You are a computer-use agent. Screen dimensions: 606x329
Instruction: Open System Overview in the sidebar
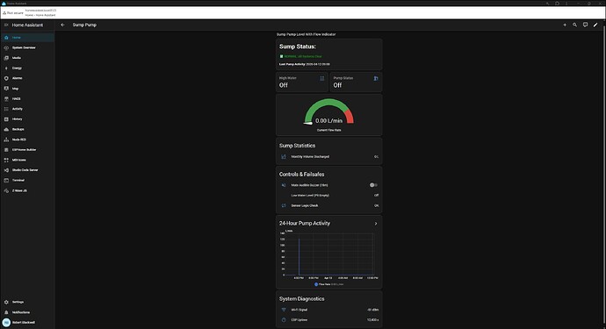click(x=27, y=47)
